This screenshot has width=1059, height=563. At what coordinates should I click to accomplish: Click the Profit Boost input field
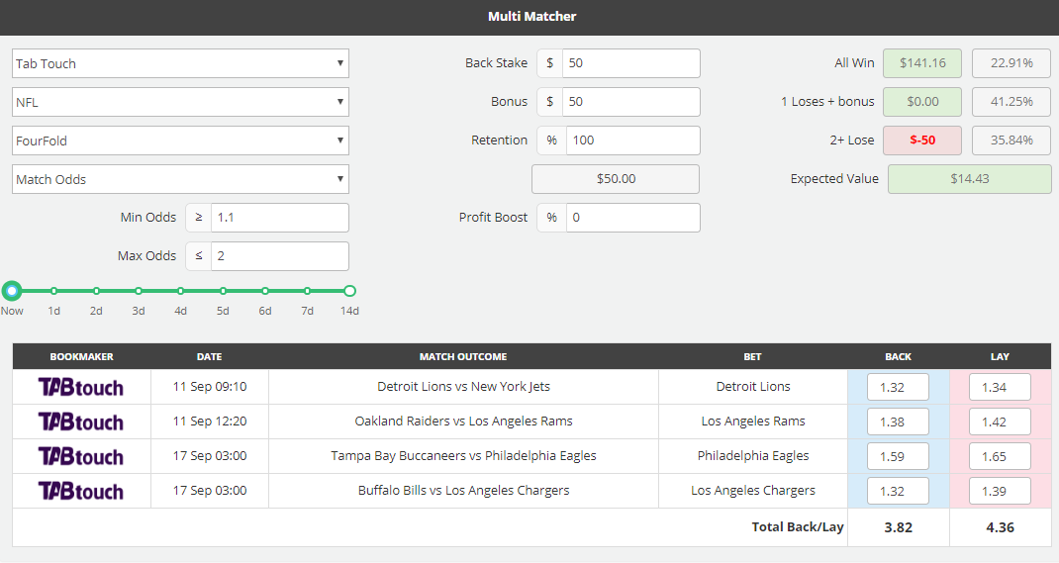[632, 218]
